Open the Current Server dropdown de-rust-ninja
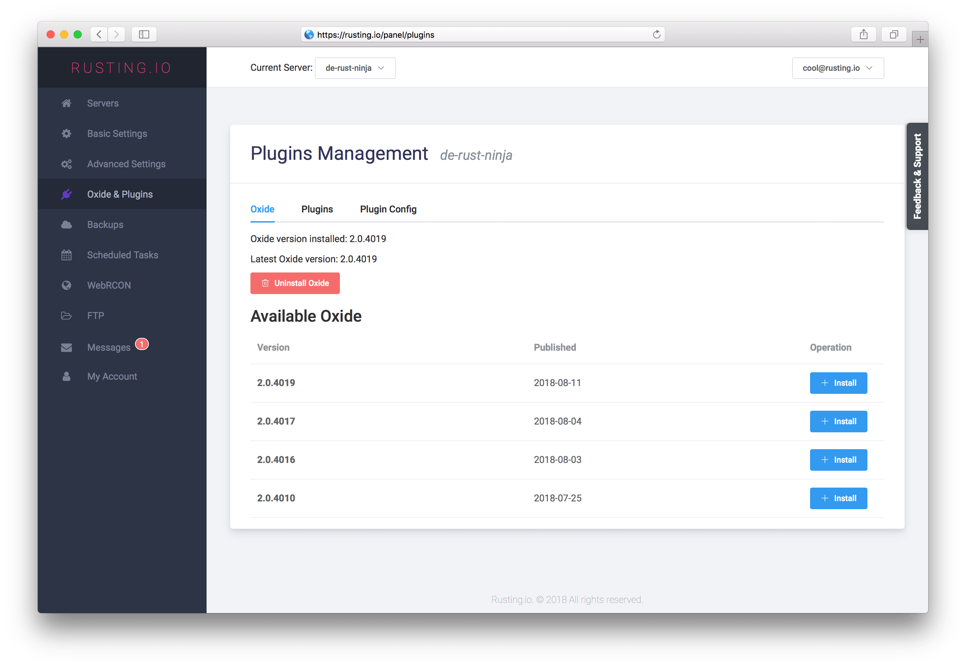966x667 pixels. click(355, 68)
